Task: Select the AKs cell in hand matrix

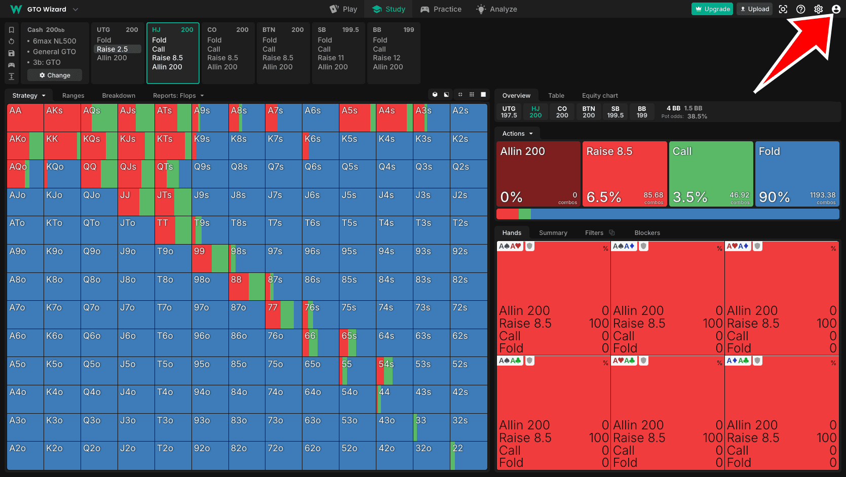Action: 62,117
